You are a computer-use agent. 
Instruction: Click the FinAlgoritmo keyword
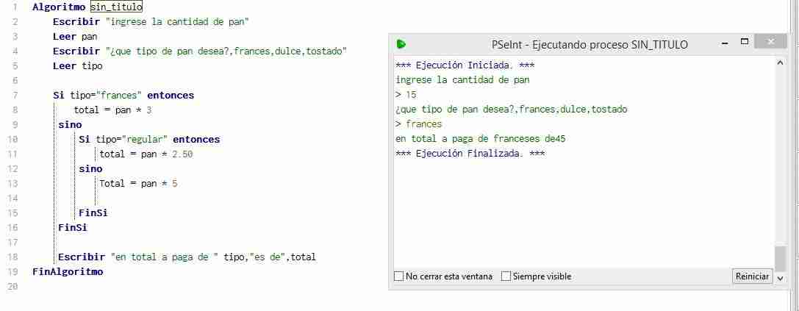[68, 272]
